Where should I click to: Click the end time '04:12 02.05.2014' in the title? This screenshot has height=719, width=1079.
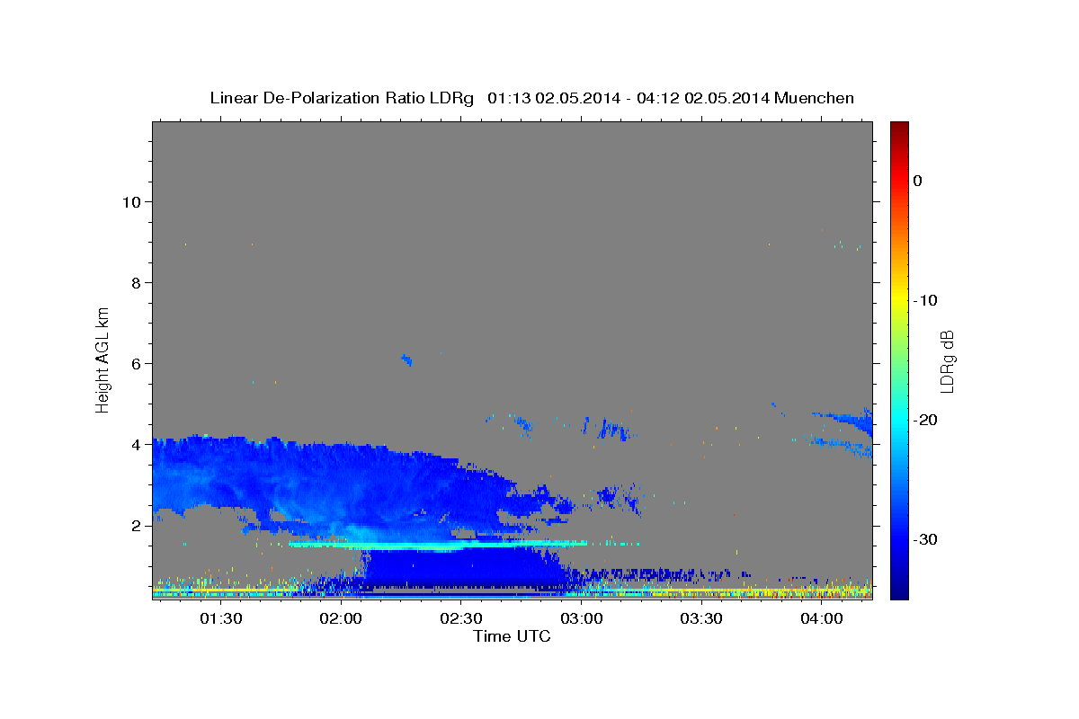click(x=701, y=98)
